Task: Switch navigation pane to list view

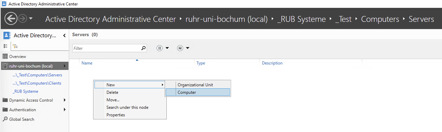Action: coord(5,46)
